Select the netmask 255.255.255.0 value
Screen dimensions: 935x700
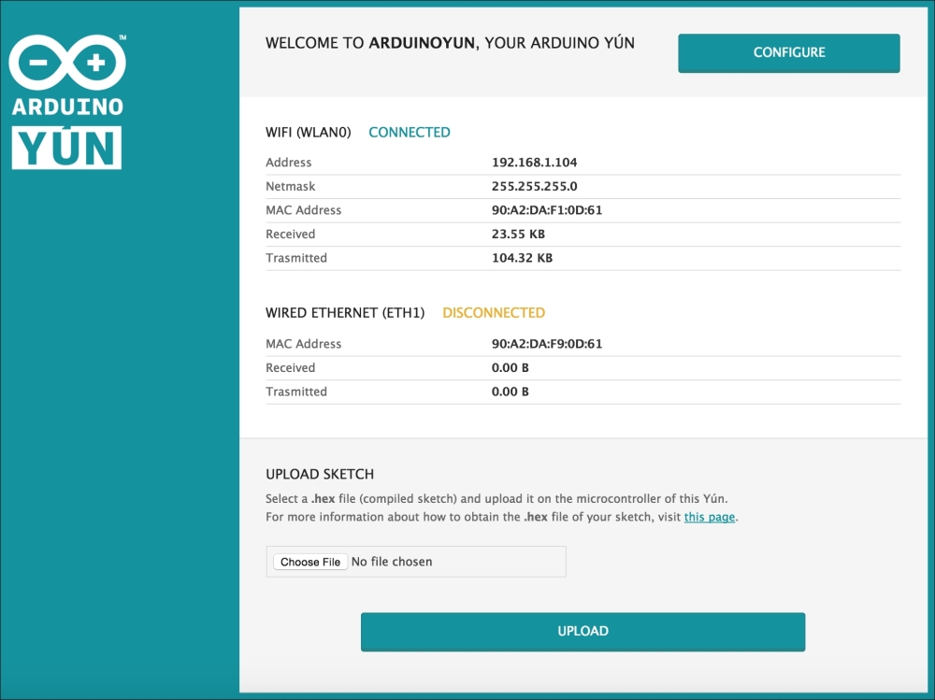tap(534, 186)
